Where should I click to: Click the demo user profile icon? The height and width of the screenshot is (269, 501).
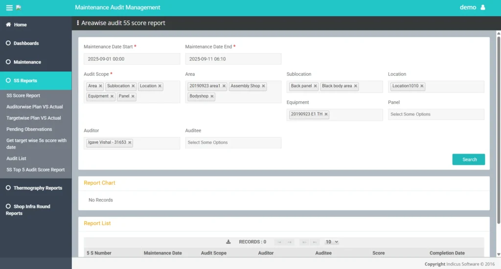[483, 7]
